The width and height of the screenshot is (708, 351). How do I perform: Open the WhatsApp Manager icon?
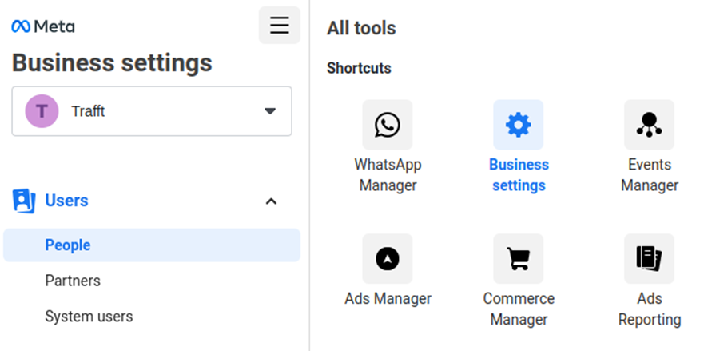click(x=388, y=125)
